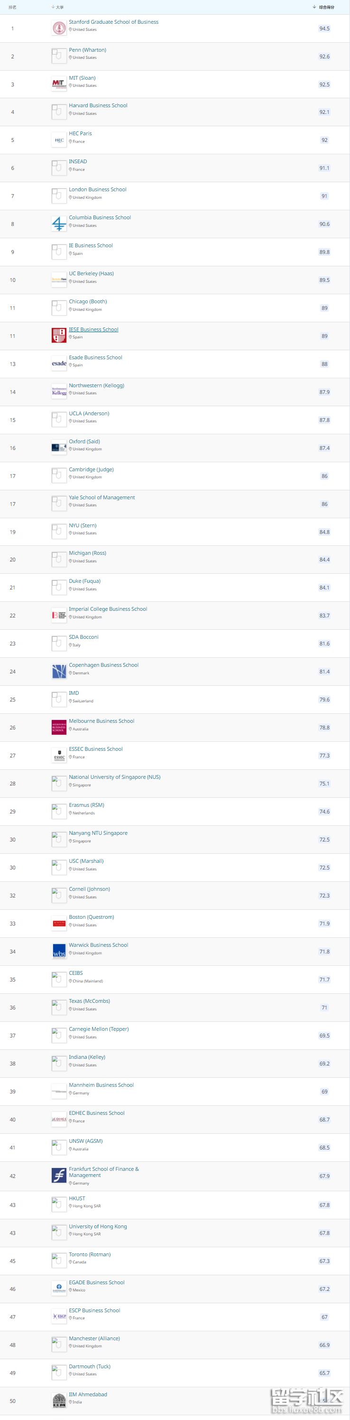Open the IESE Business School link
Image resolution: width=350 pixels, height=1420 pixels.
point(93,329)
